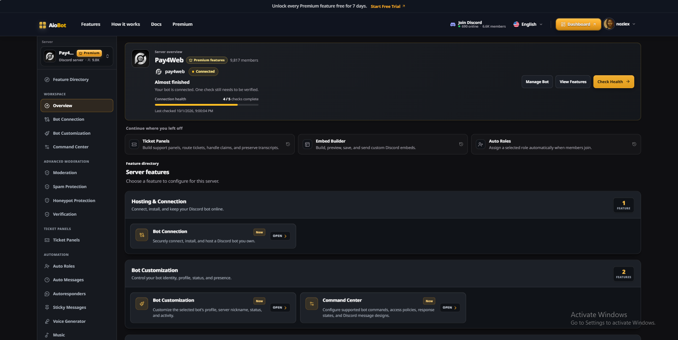This screenshot has height=340, width=678.
Task: Click history icon on Auto Roles card
Action: point(634,144)
